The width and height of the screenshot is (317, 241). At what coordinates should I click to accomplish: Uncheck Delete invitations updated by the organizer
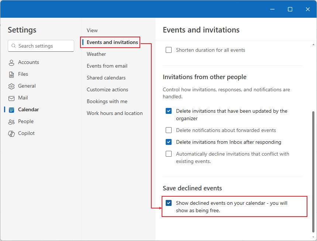point(169,111)
